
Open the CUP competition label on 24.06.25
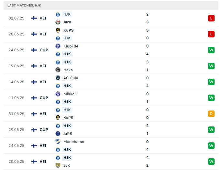(44, 50)
